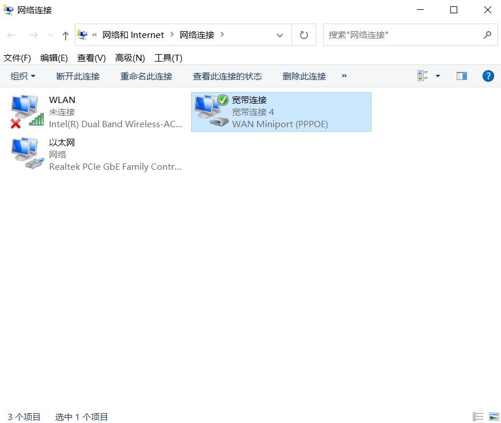Open Help using the question mark icon
This screenshot has width=501, height=423.
(488, 75)
